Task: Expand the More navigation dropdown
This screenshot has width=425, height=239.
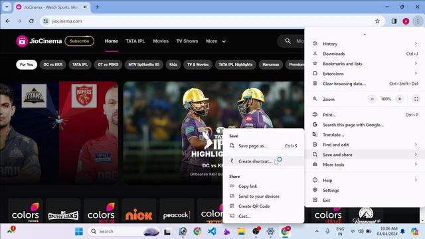Action: pyautogui.click(x=216, y=41)
